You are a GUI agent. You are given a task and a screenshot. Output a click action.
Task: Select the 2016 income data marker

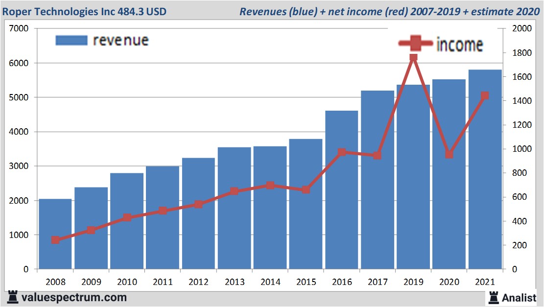342,152
